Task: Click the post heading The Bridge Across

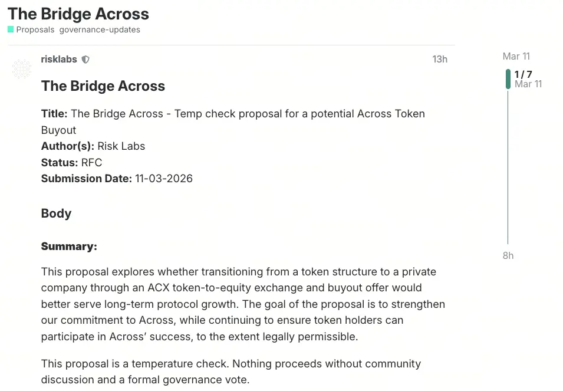Action: tap(103, 86)
